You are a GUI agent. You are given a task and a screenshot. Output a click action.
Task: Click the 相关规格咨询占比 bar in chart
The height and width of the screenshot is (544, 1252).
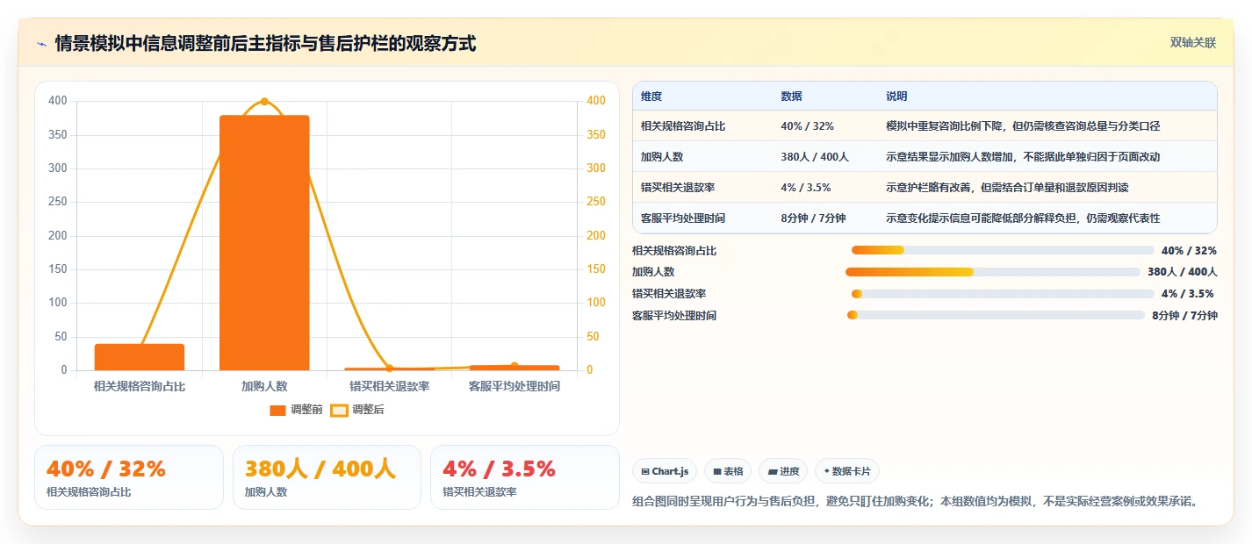(140, 357)
